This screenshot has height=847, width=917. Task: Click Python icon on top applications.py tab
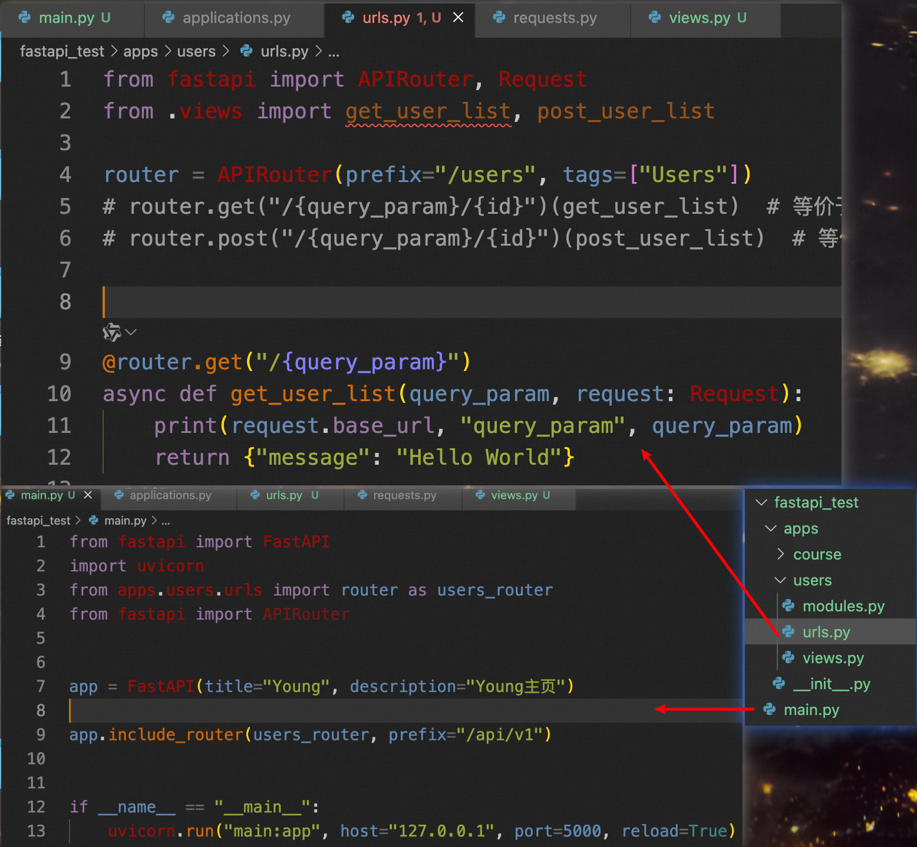coord(169,18)
